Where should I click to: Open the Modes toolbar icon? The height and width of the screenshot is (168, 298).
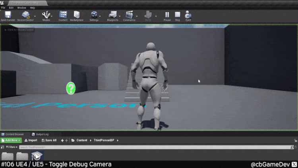[46, 15]
